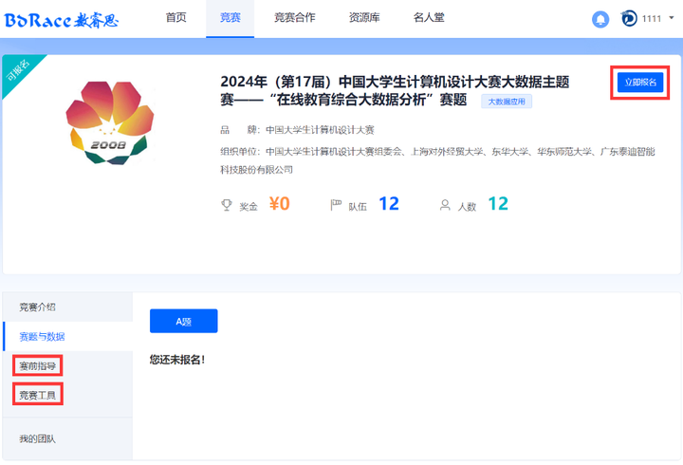Click the 您还未报名! message
This screenshot has width=683, height=465.
pyautogui.click(x=177, y=360)
